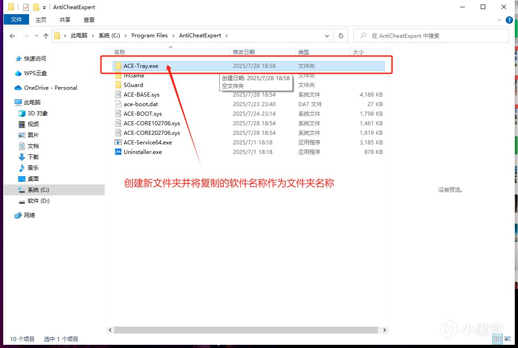Open the address bar history dropdown
The height and width of the screenshot is (348, 518).
(x=327, y=36)
